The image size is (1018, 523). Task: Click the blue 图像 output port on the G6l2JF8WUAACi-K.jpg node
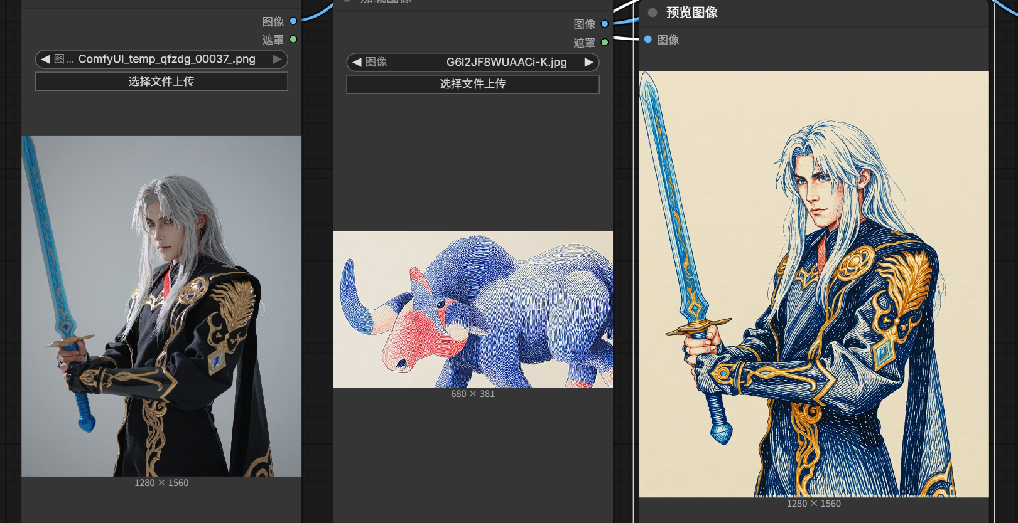605,24
